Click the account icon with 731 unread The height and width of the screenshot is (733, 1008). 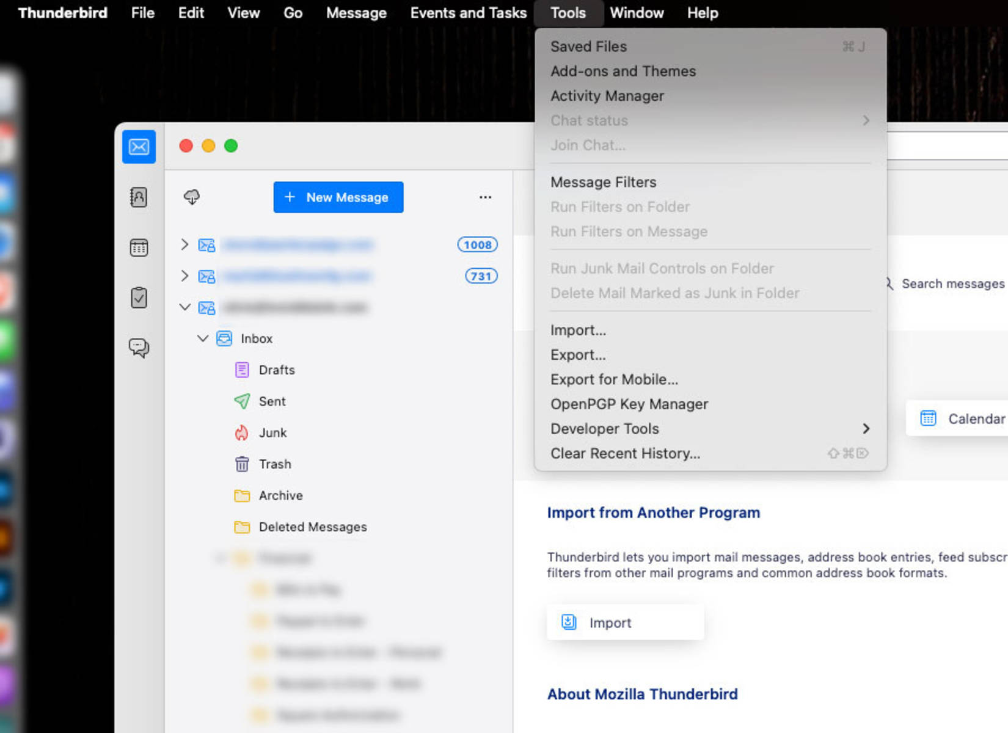coord(206,276)
